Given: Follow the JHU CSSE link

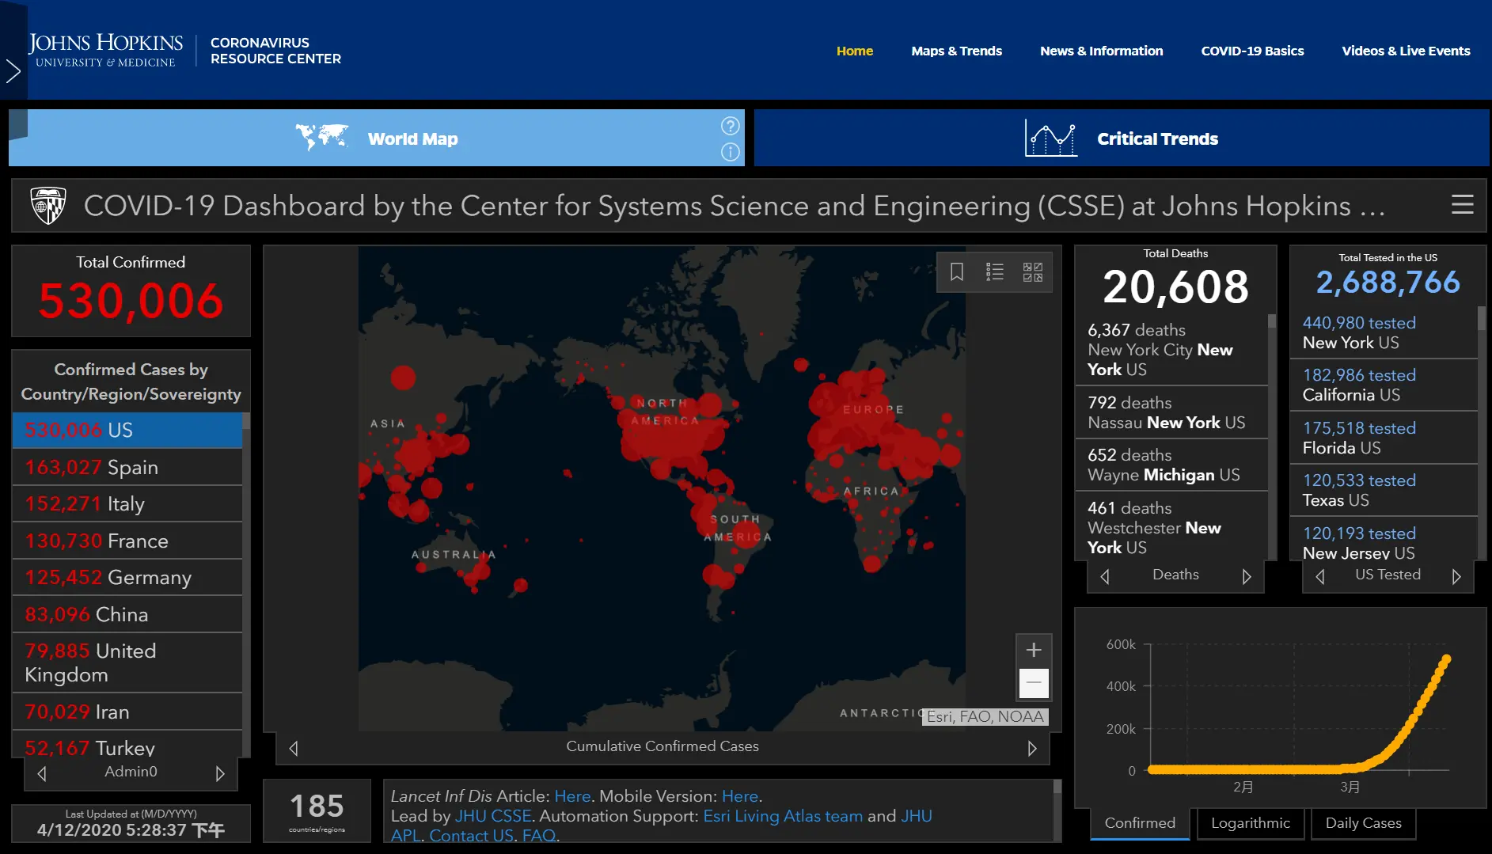Looking at the screenshot, I should pos(493,816).
